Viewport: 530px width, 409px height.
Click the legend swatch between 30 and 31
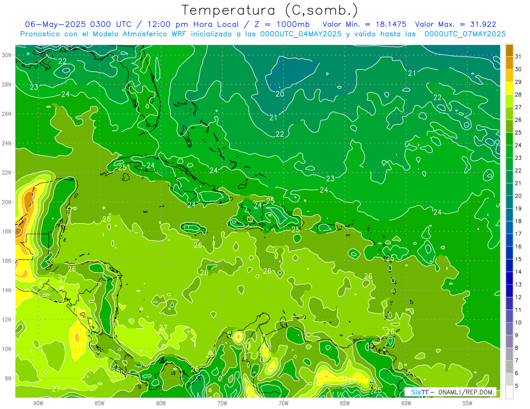[x=509, y=63]
